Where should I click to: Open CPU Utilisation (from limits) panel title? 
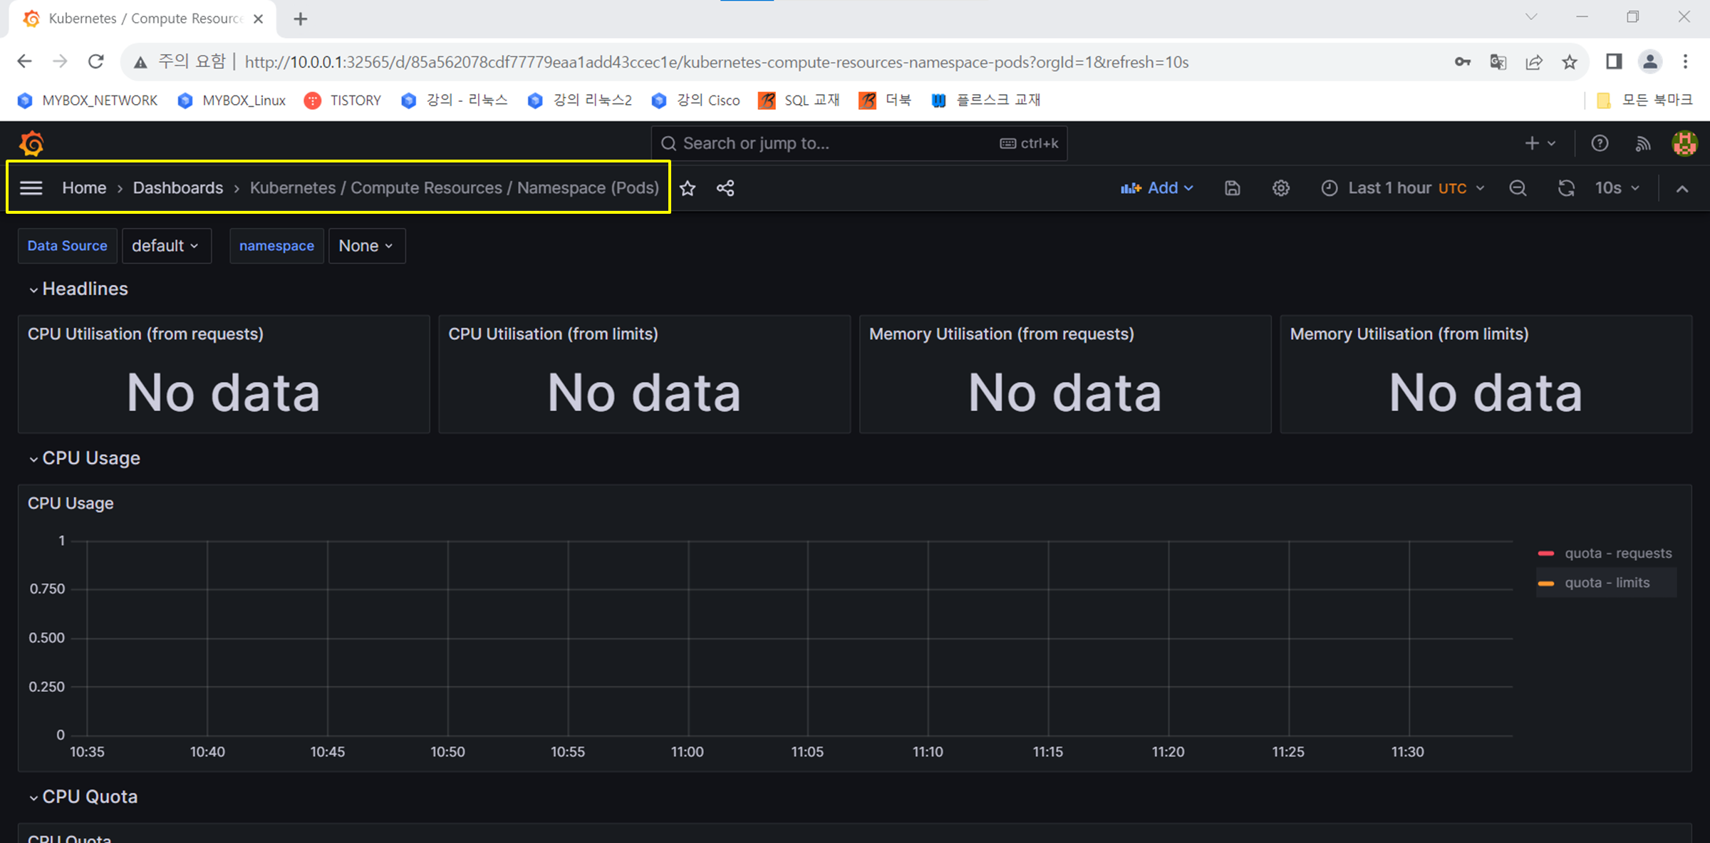(x=553, y=334)
